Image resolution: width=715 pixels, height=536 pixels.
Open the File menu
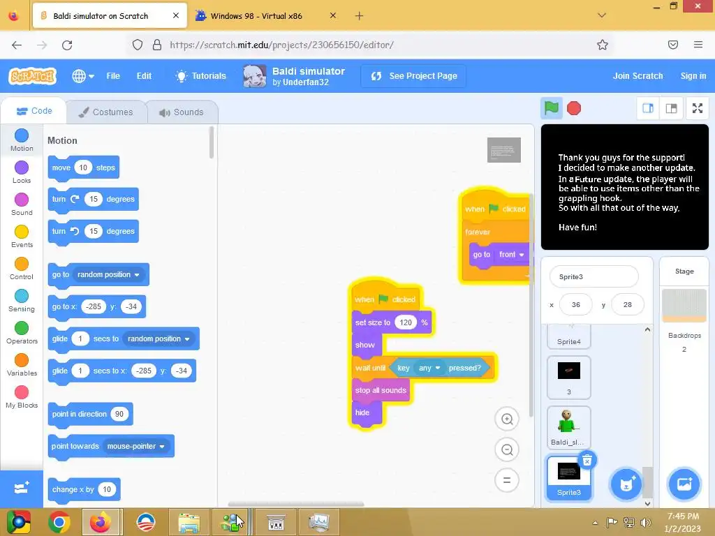coord(113,76)
